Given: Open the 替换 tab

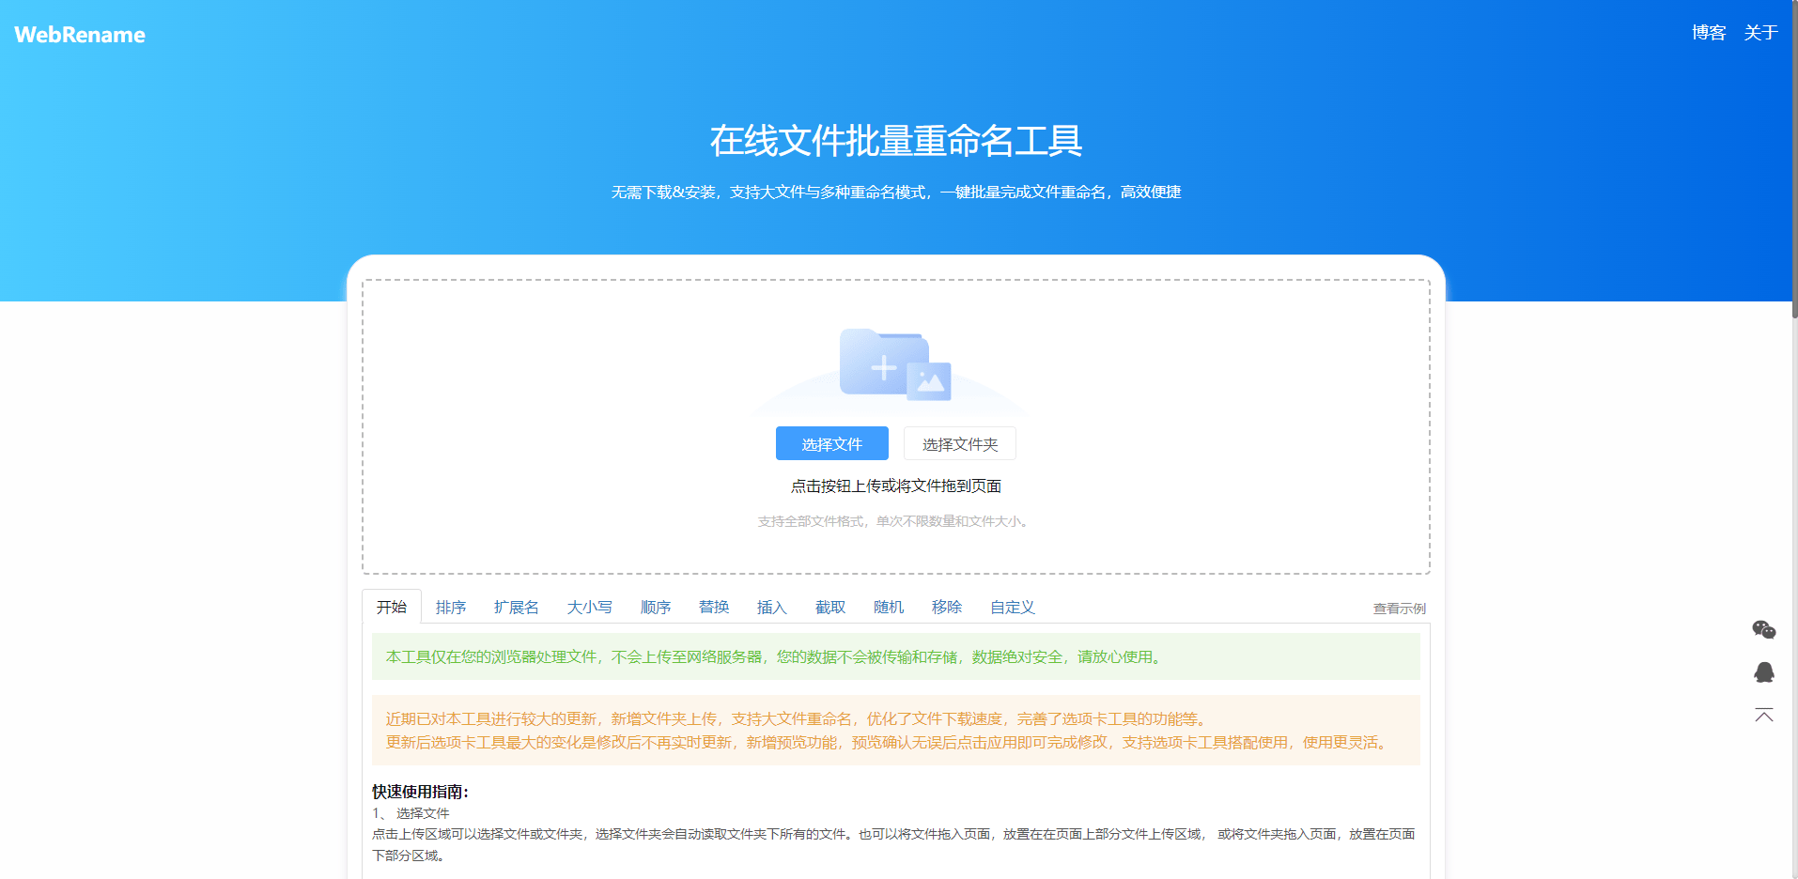Looking at the screenshot, I should (x=714, y=607).
